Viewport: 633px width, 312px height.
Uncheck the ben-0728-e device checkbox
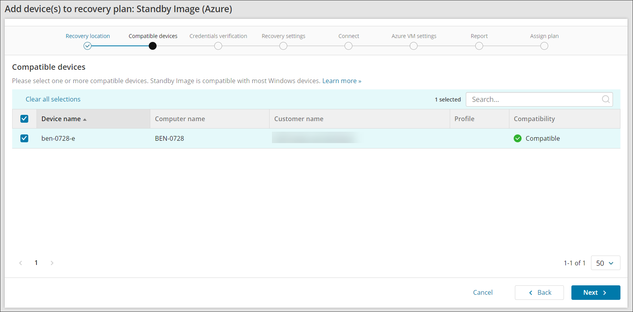[x=24, y=138]
